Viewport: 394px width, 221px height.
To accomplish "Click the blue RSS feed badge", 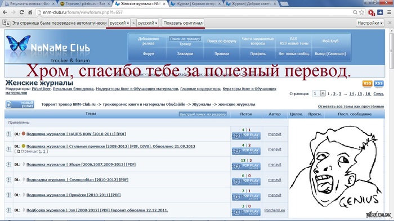I will 379,84.
